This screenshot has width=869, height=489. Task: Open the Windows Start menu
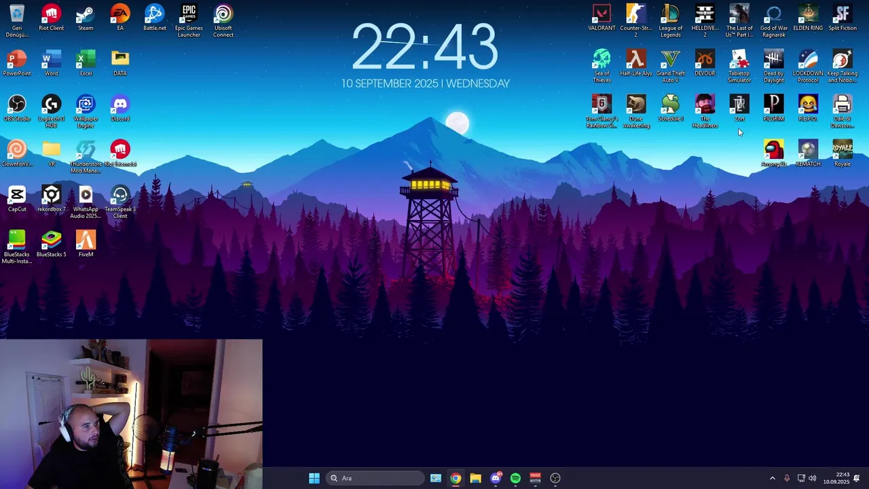click(x=314, y=478)
